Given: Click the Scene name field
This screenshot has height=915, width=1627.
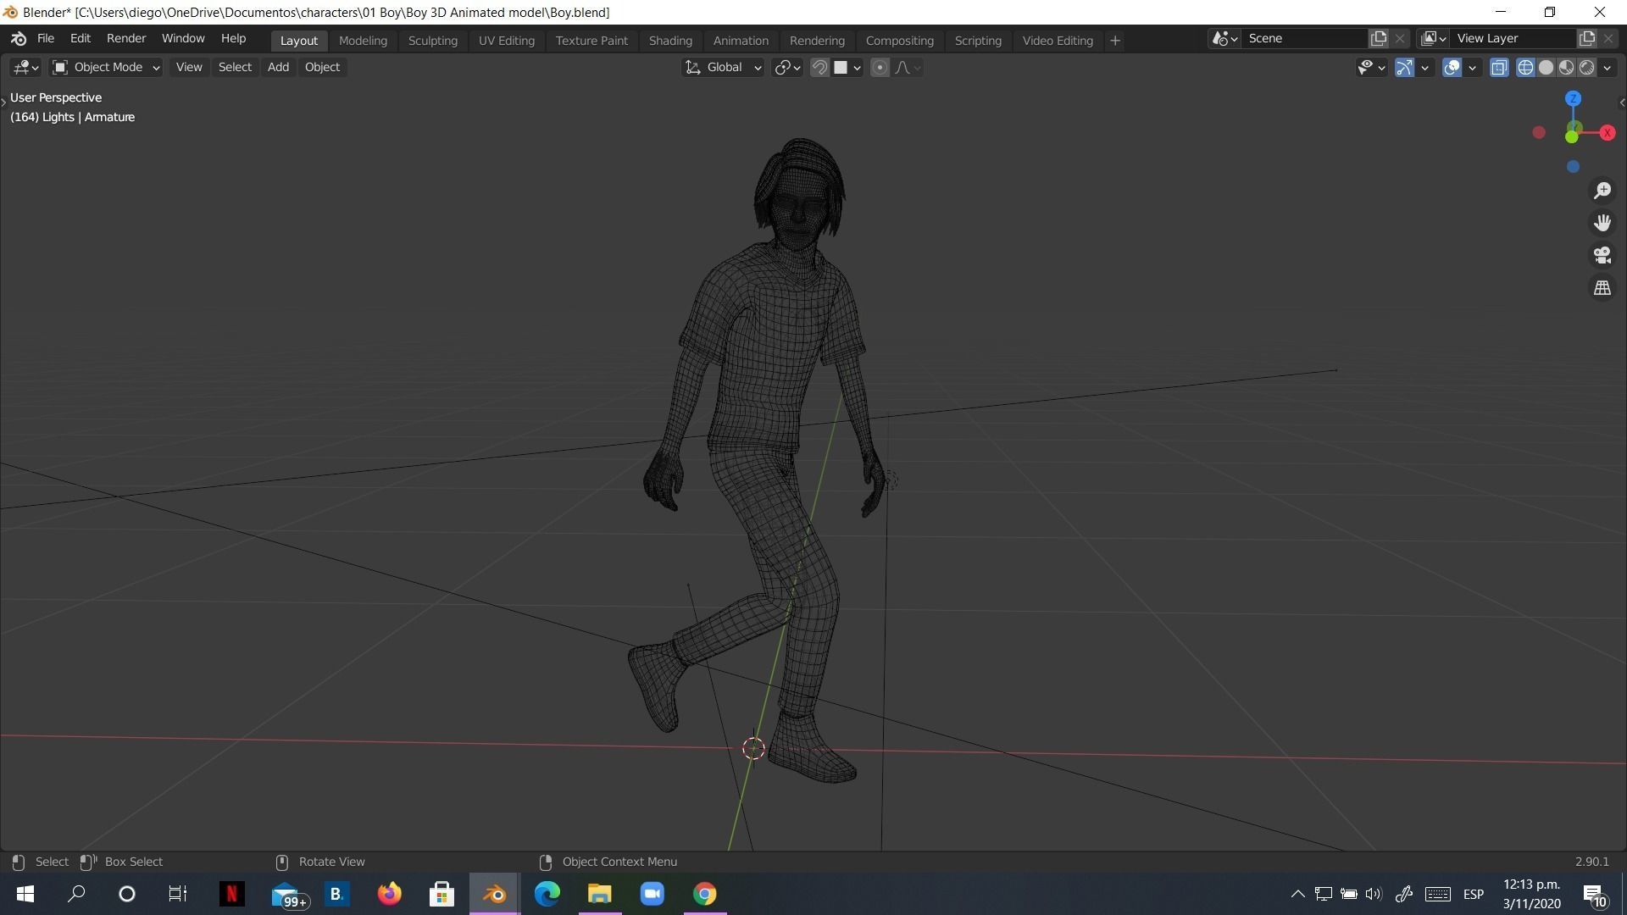Looking at the screenshot, I should pos(1305,38).
